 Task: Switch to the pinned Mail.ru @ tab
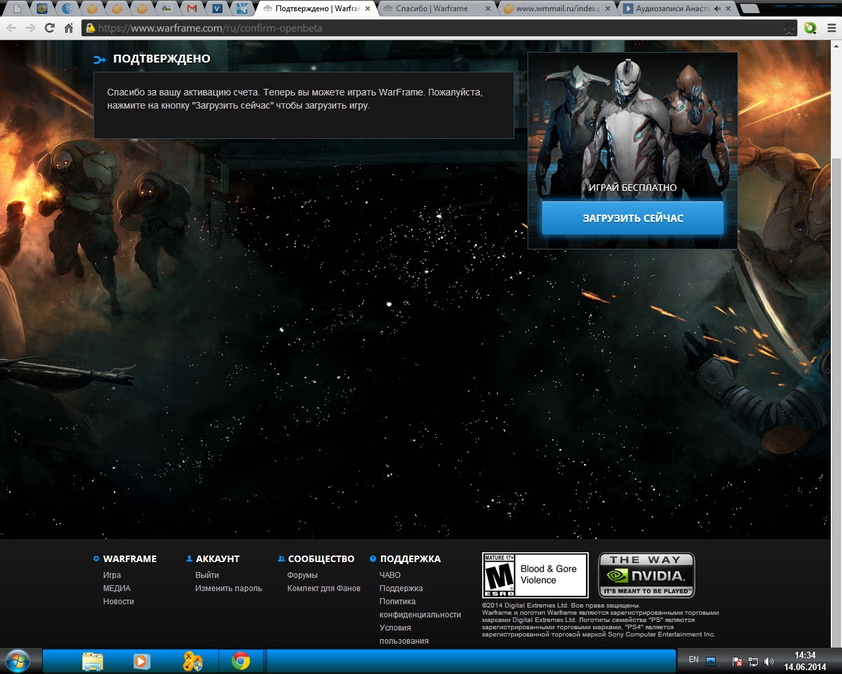pos(42,9)
